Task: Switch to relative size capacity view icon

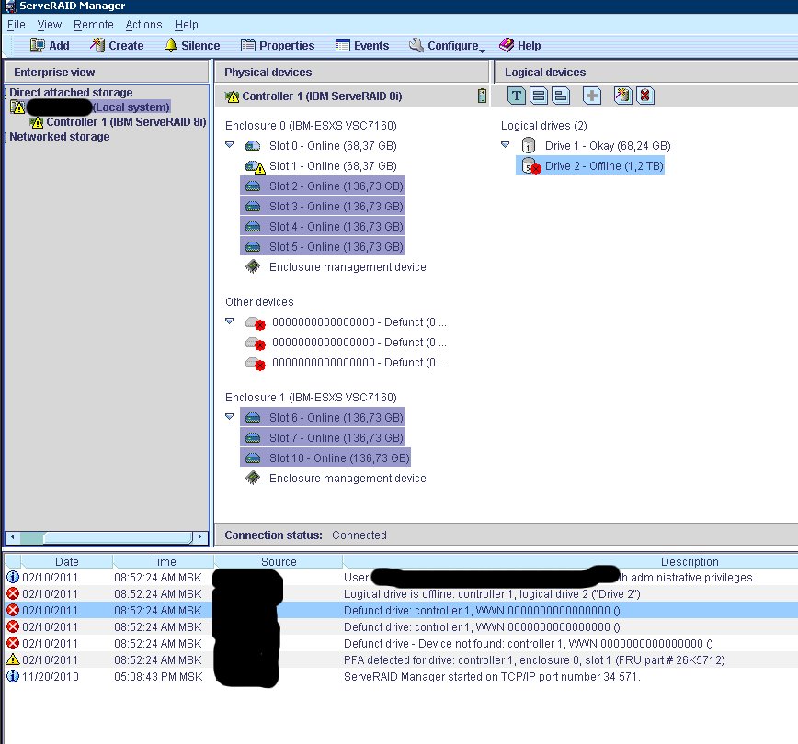Action: (x=560, y=96)
